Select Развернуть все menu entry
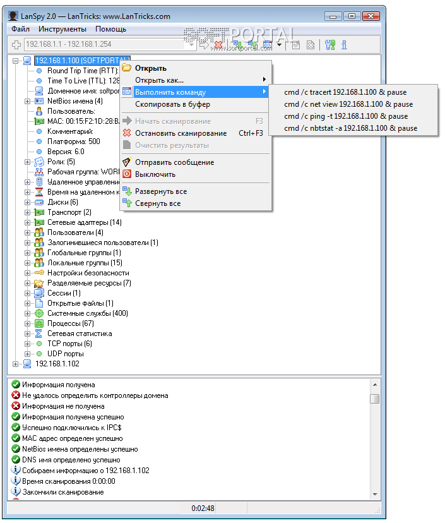Image resolution: width=445 pixels, height=523 pixels. 196,191
